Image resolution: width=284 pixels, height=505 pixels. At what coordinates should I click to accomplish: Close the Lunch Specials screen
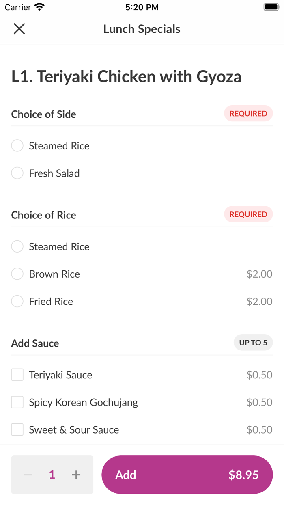tap(19, 29)
